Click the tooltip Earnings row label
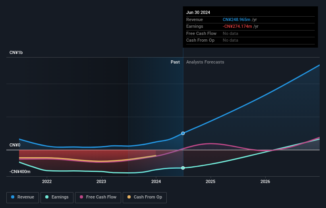The image size is (326, 208). click(x=195, y=26)
